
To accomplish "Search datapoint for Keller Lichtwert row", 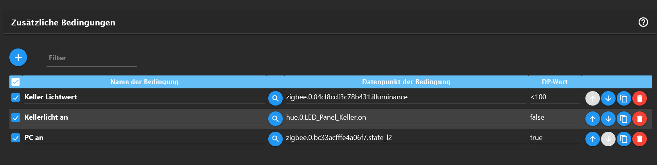I will (275, 99).
